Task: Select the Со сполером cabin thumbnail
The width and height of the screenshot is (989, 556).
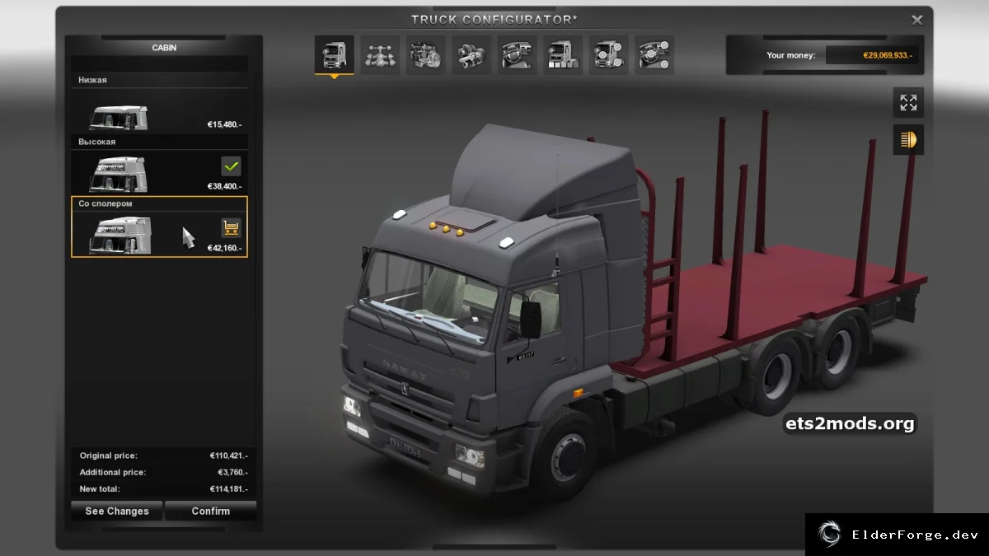Action: pyautogui.click(x=119, y=236)
